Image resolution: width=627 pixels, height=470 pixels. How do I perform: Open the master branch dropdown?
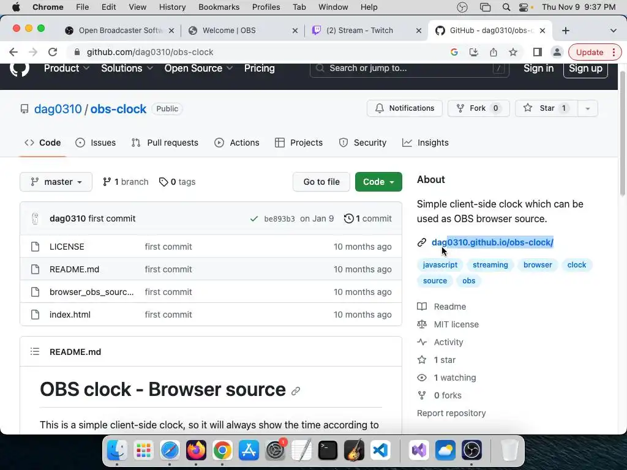(x=56, y=182)
